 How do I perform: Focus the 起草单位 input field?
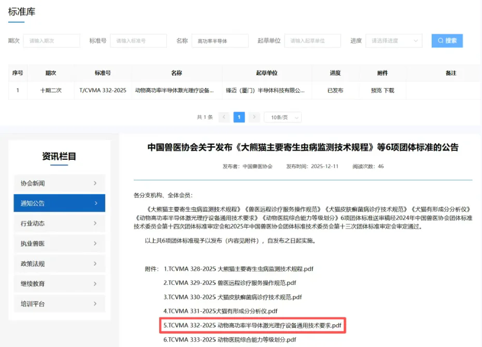point(313,40)
